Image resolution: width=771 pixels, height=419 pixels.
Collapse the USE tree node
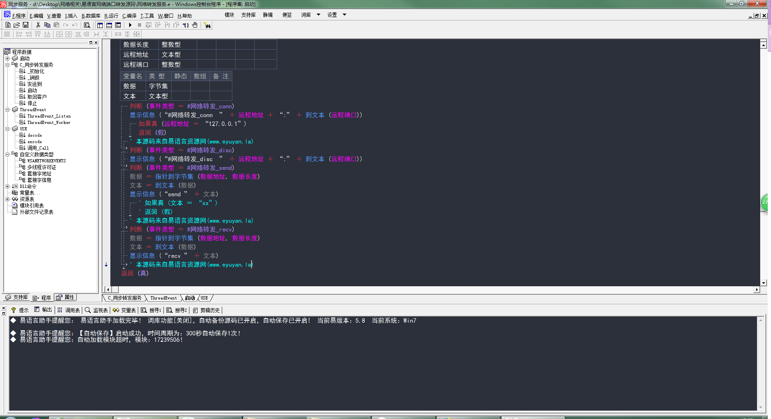(7, 129)
